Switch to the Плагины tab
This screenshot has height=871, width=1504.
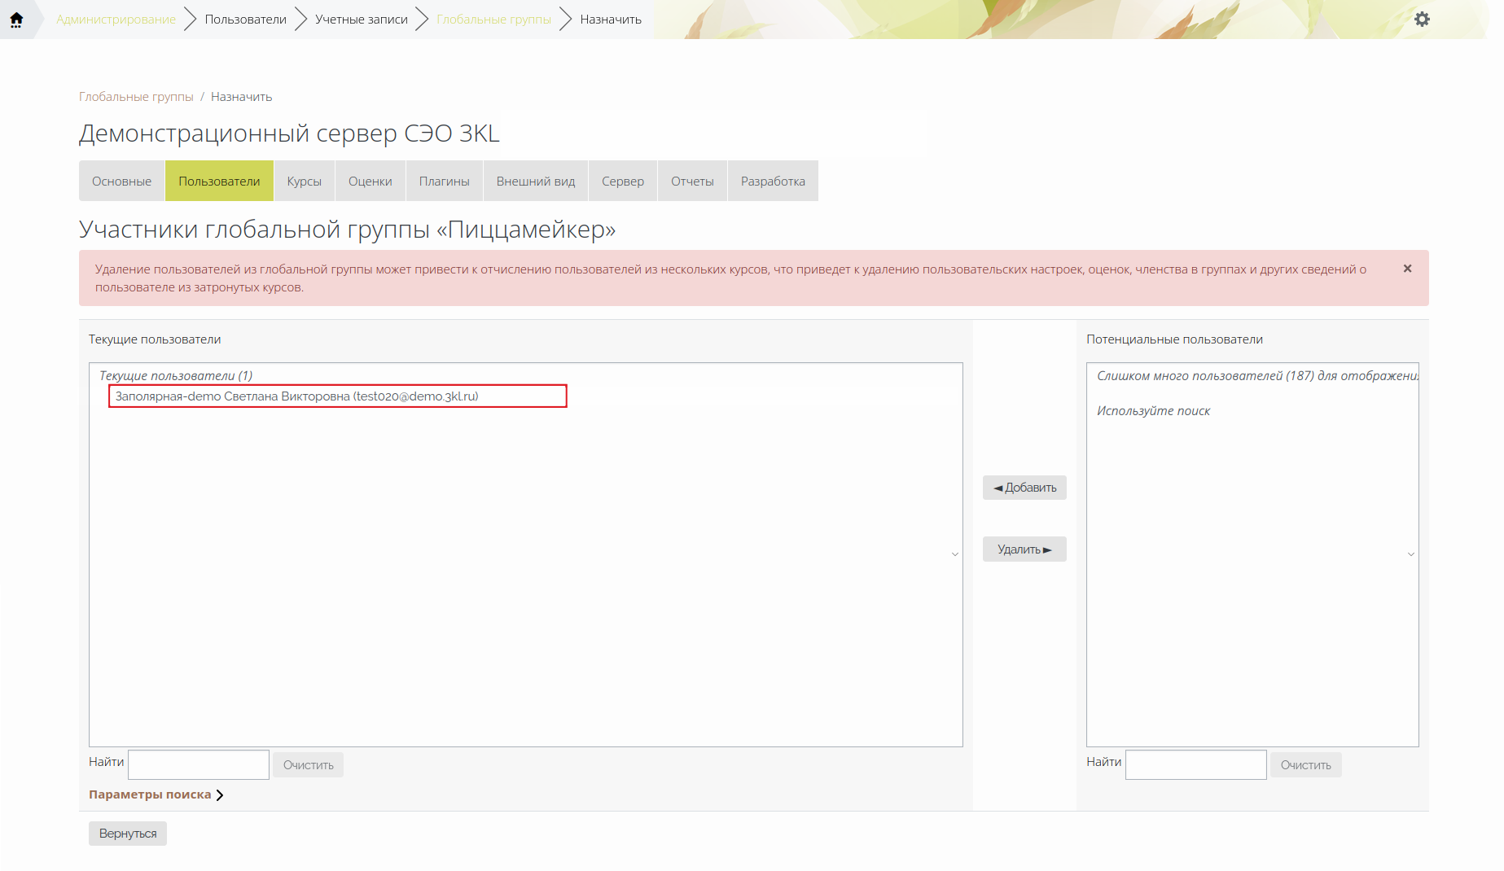click(445, 181)
